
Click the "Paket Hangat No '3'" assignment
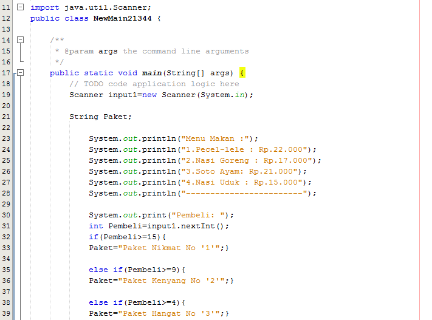pyautogui.click(x=159, y=313)
